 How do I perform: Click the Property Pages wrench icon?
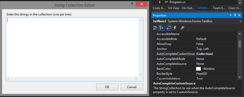[182, 28]
